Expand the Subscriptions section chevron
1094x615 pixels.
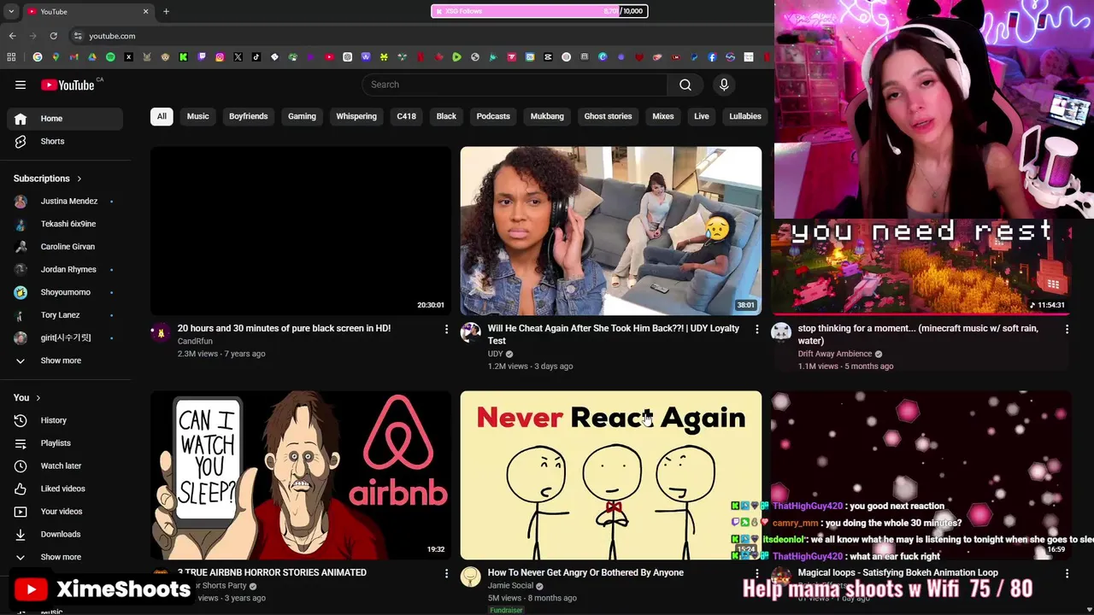pos(79,179)
